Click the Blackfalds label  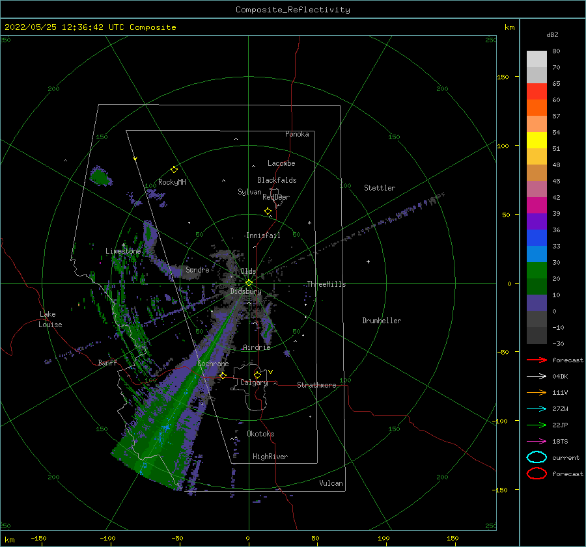click(277, 180)
